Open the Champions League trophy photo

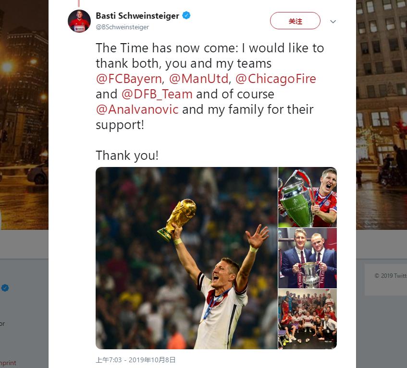(308, 197)
